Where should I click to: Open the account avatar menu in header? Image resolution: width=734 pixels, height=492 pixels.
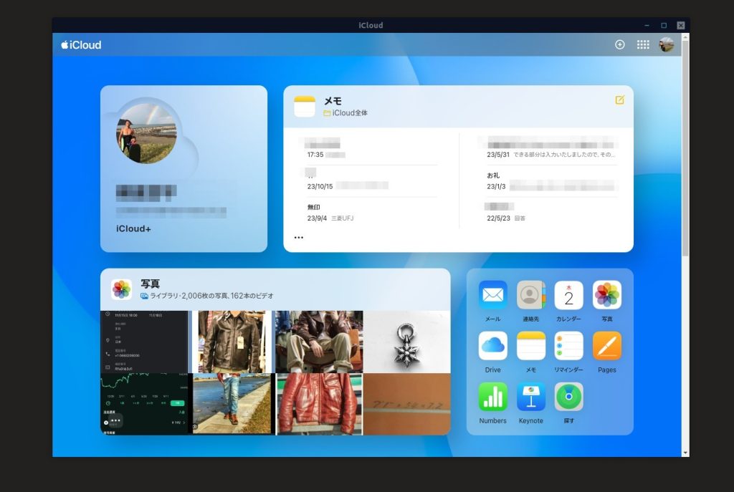pos(666,45)
